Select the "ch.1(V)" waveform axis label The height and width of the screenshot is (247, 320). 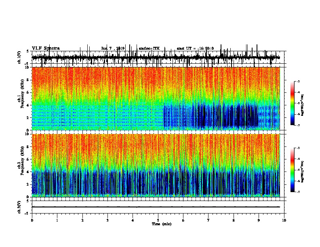19,57
